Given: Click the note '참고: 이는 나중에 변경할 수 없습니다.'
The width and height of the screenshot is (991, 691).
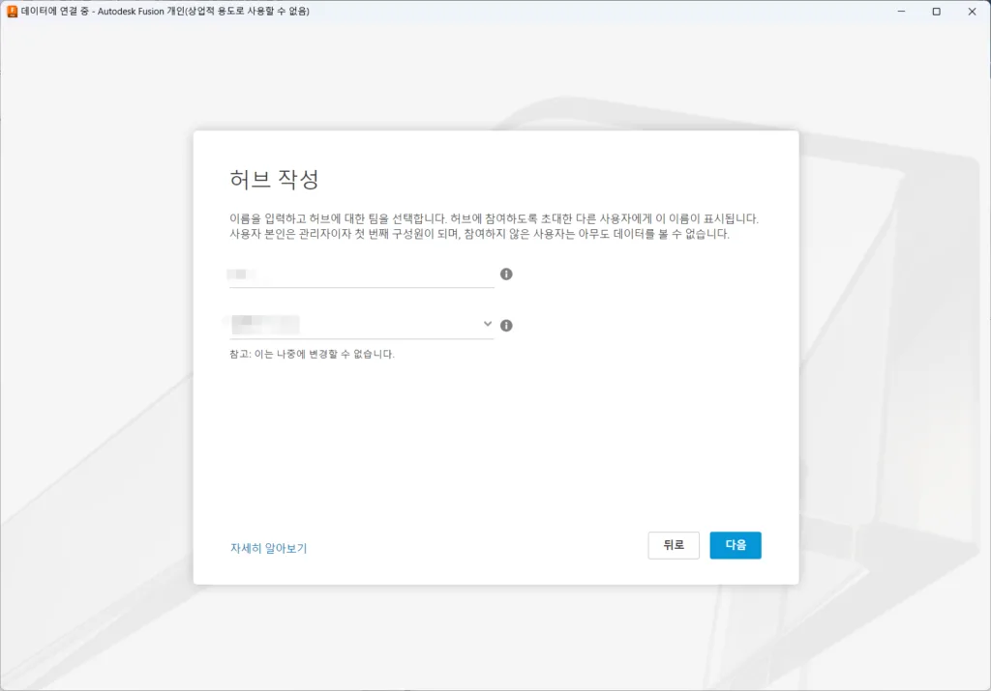Looking at the screenshot, I should click(x=312, y=354).
